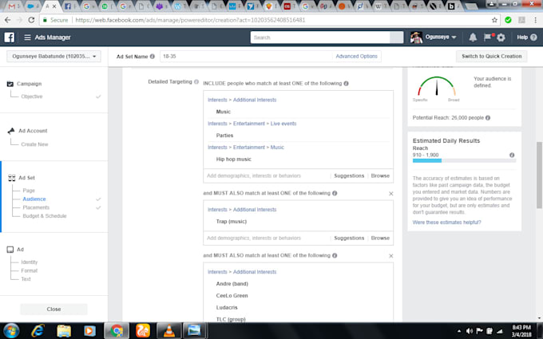Remove the Trap (music) targeting group

pyautogui.click(x=390, y=193)
